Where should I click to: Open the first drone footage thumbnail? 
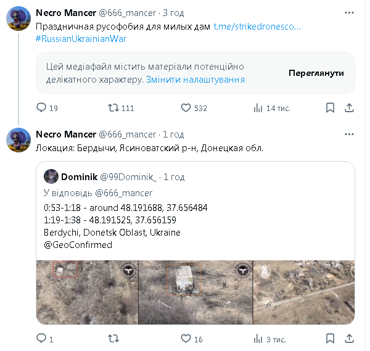(x=87, y=292)
